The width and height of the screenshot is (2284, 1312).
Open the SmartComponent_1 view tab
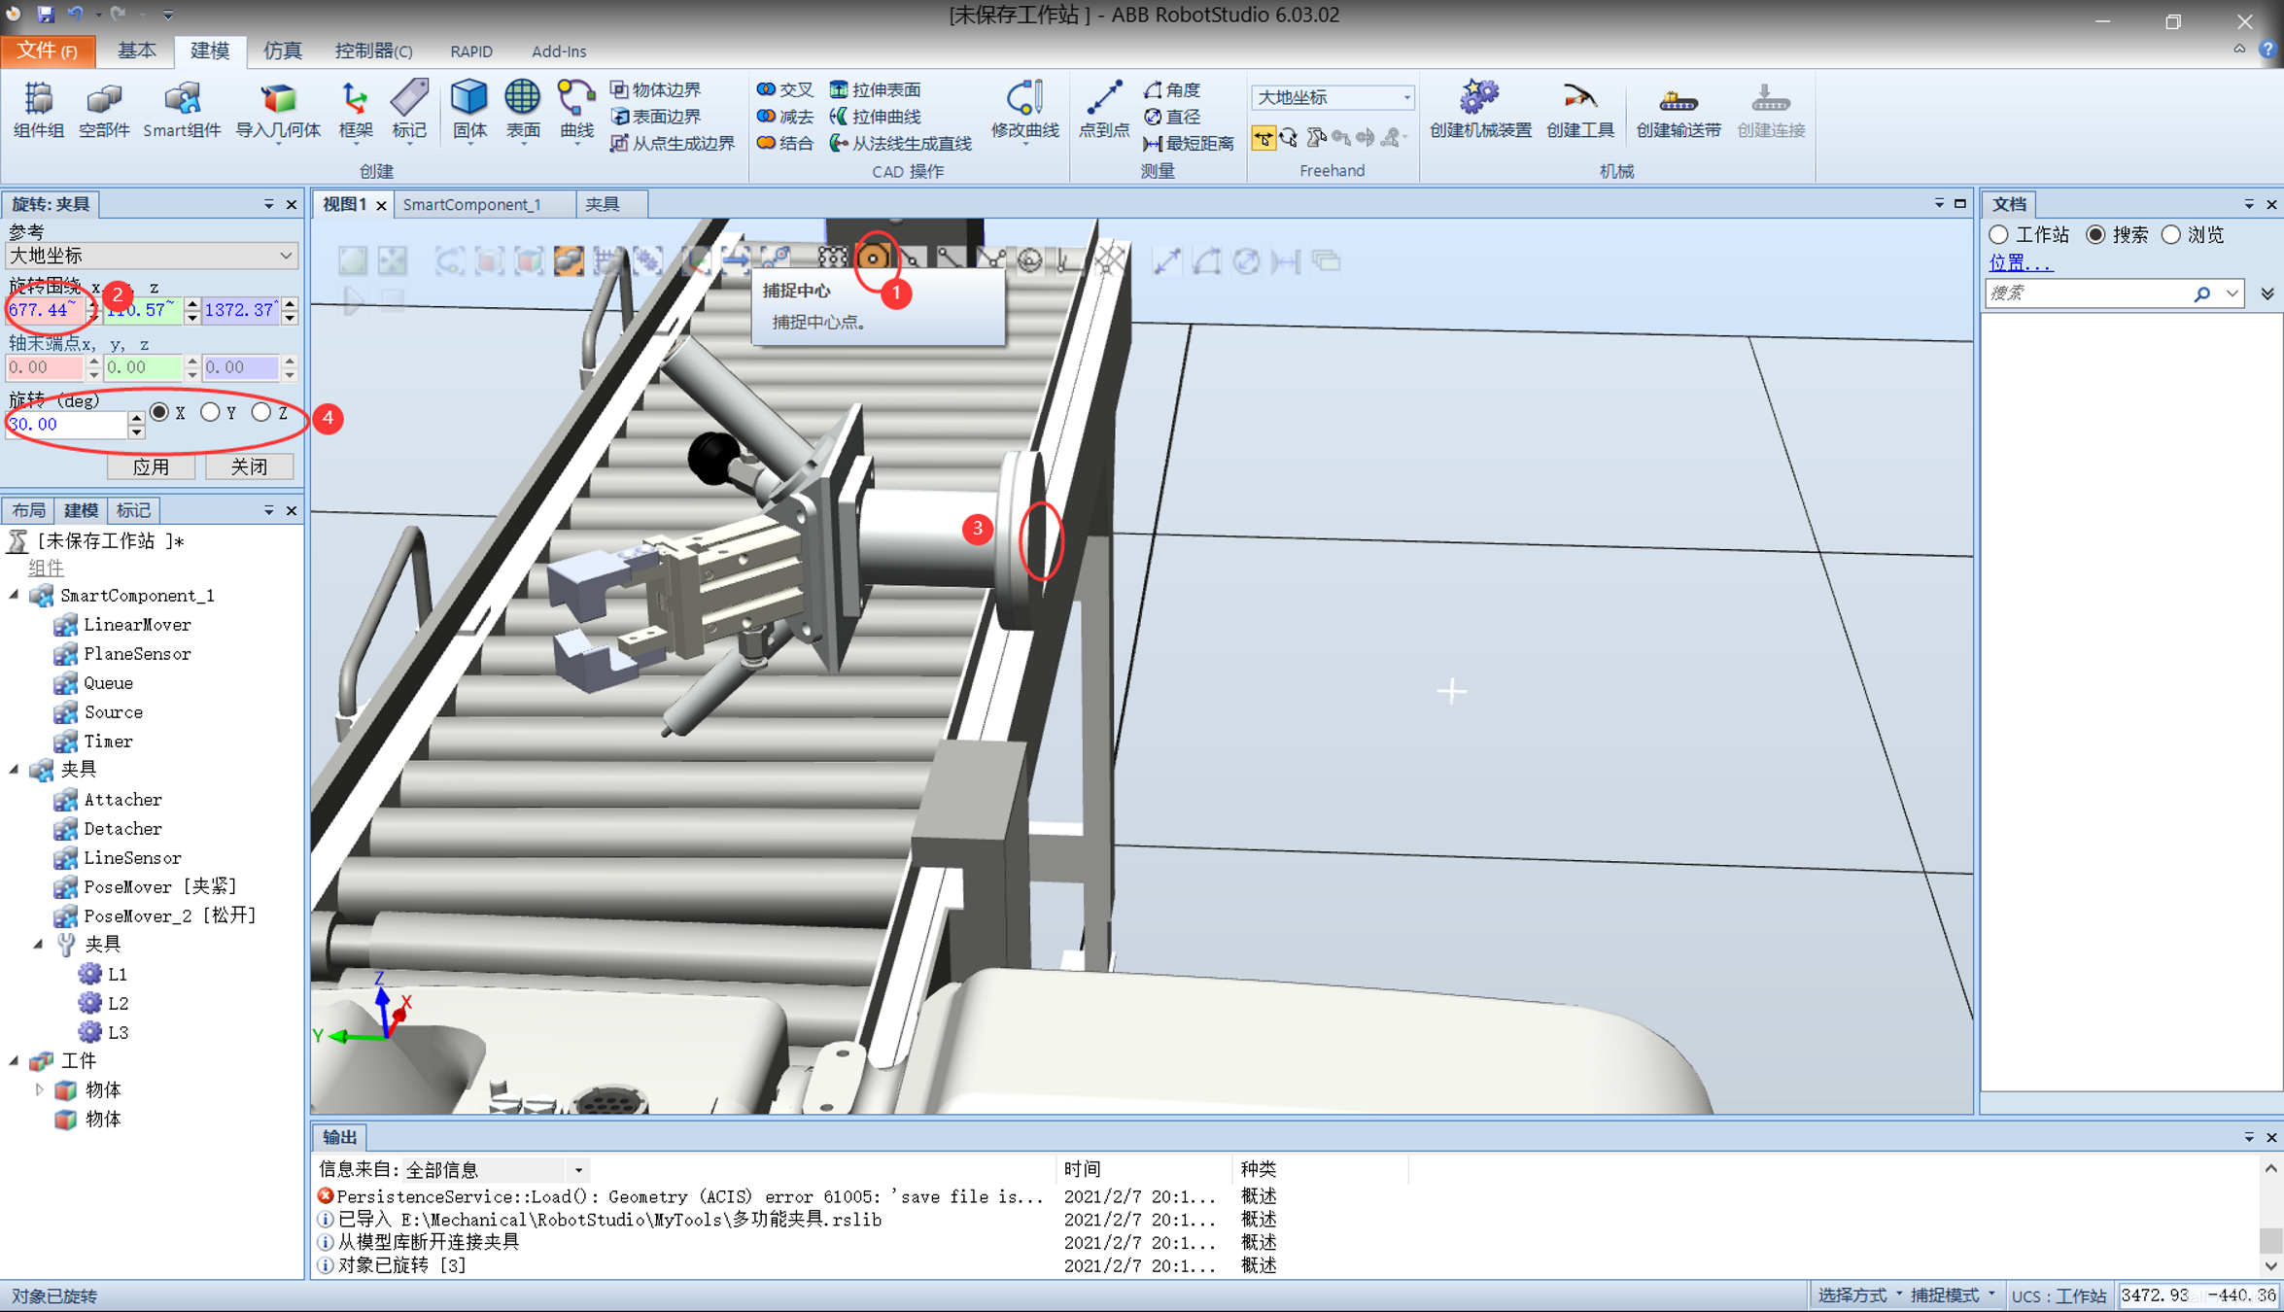[x=471, y=204]
